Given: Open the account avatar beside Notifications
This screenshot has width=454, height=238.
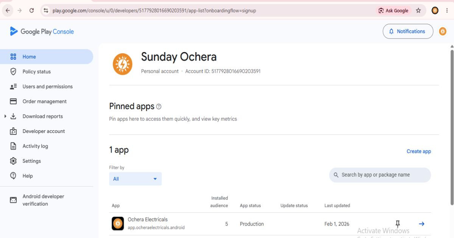Looking at the screenshot, I should 443,31.
